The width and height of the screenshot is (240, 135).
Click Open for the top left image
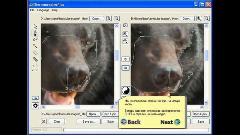(97, 19)
